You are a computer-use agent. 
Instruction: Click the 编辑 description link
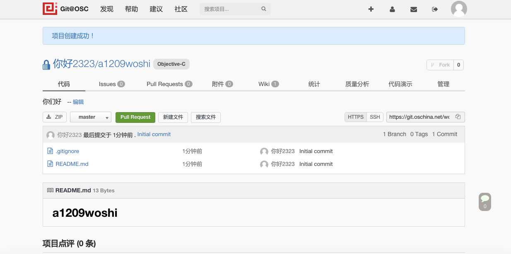coord(78,102)
